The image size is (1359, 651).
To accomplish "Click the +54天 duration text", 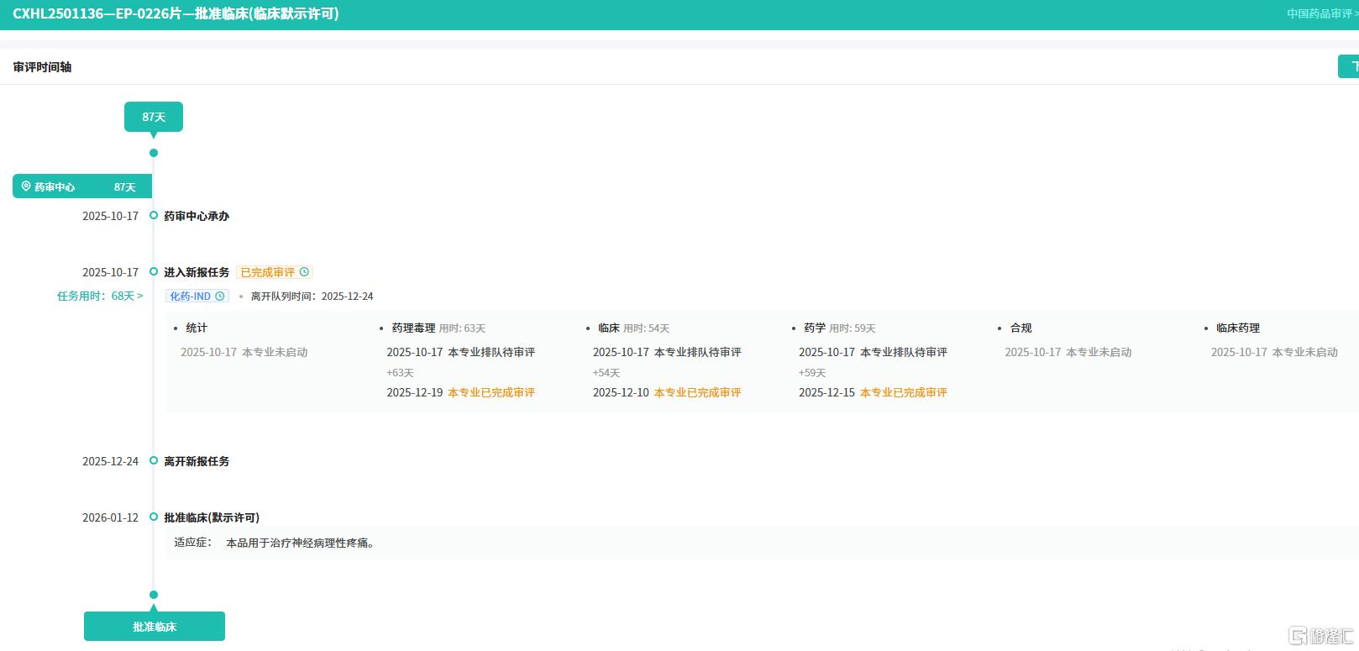I will tap(606, 373).
